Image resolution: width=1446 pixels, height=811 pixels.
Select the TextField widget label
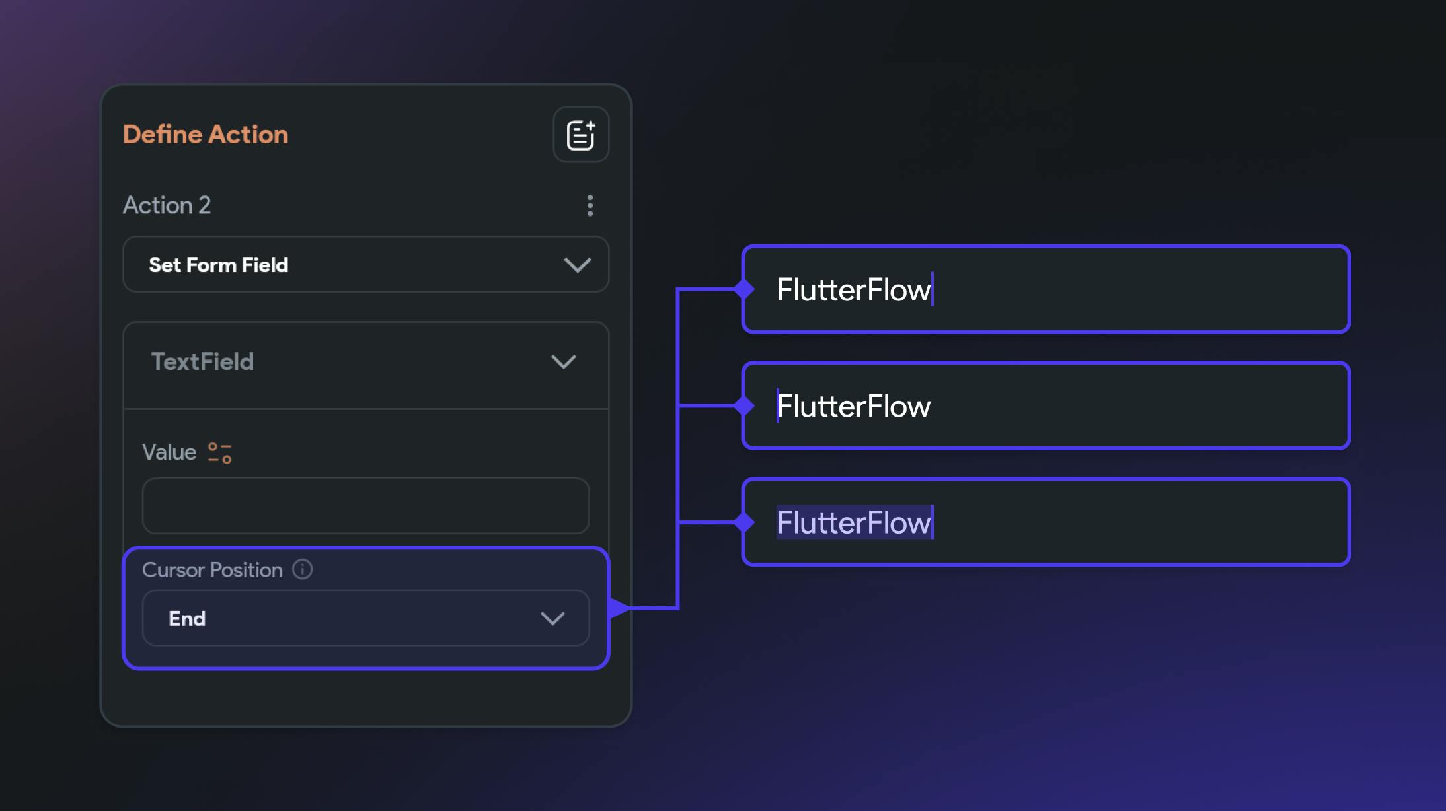[202, 361]
